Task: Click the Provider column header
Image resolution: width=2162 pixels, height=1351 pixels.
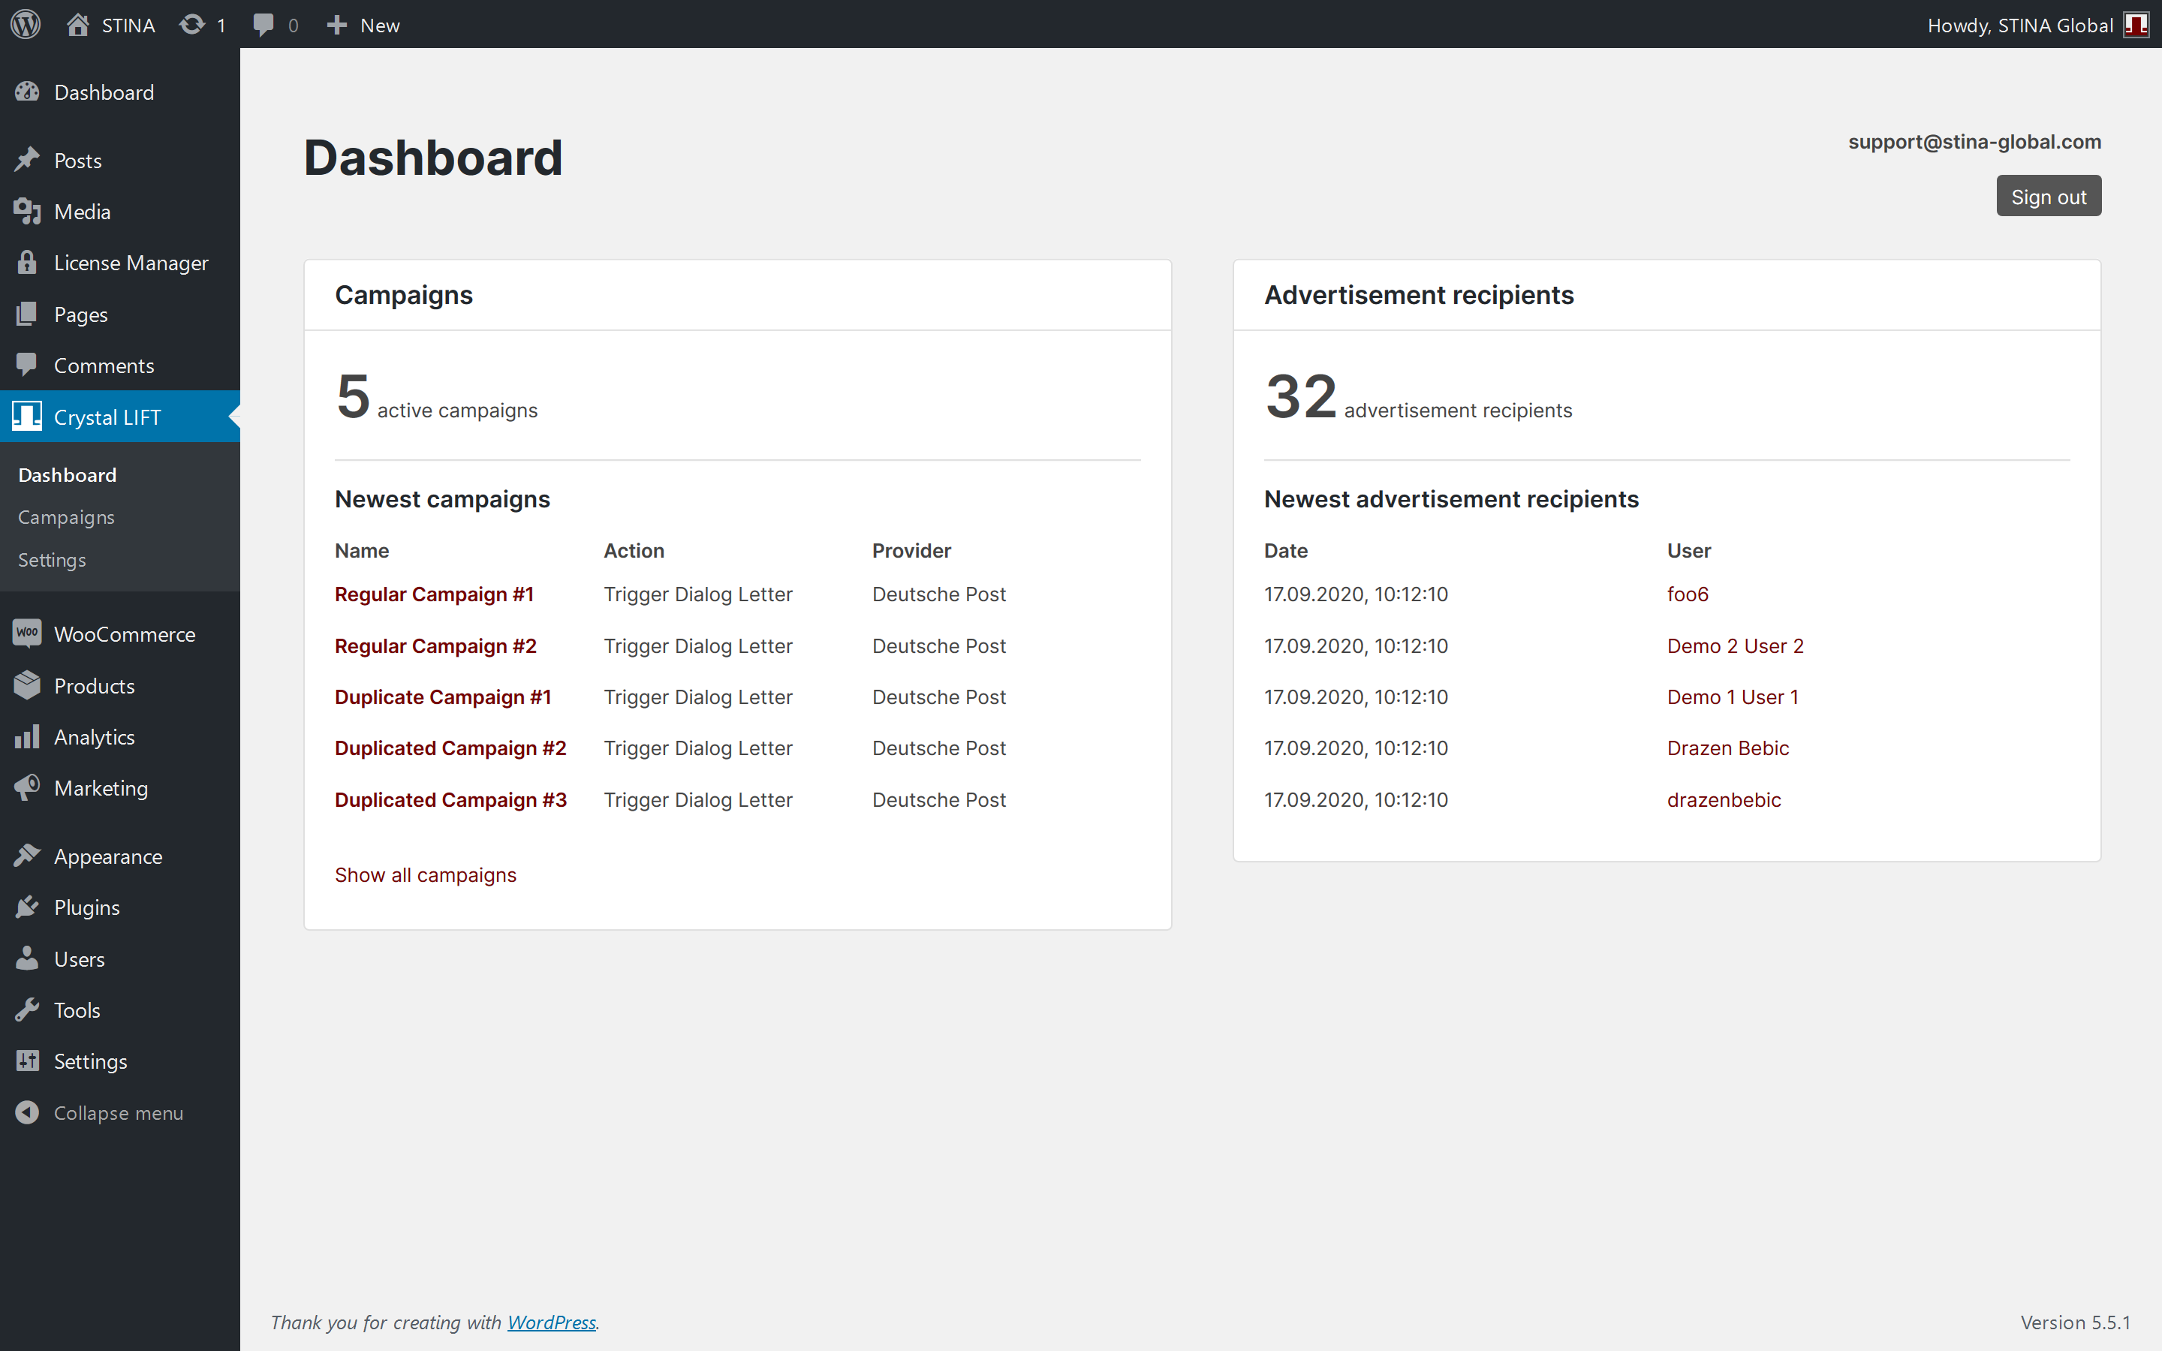Action: click(911, 550)
